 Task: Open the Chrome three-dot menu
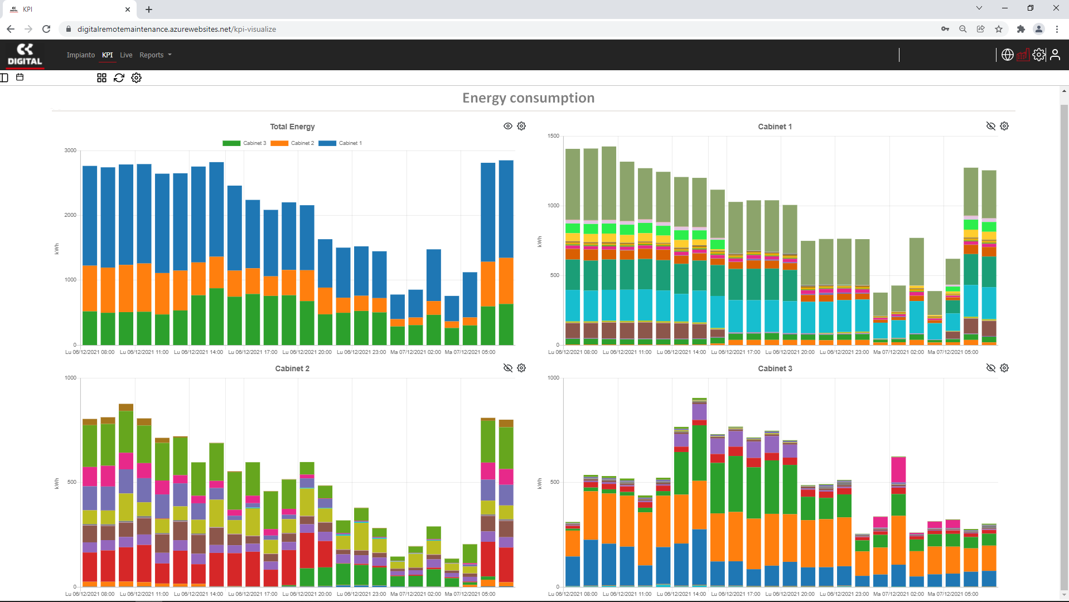(1057, 29)
